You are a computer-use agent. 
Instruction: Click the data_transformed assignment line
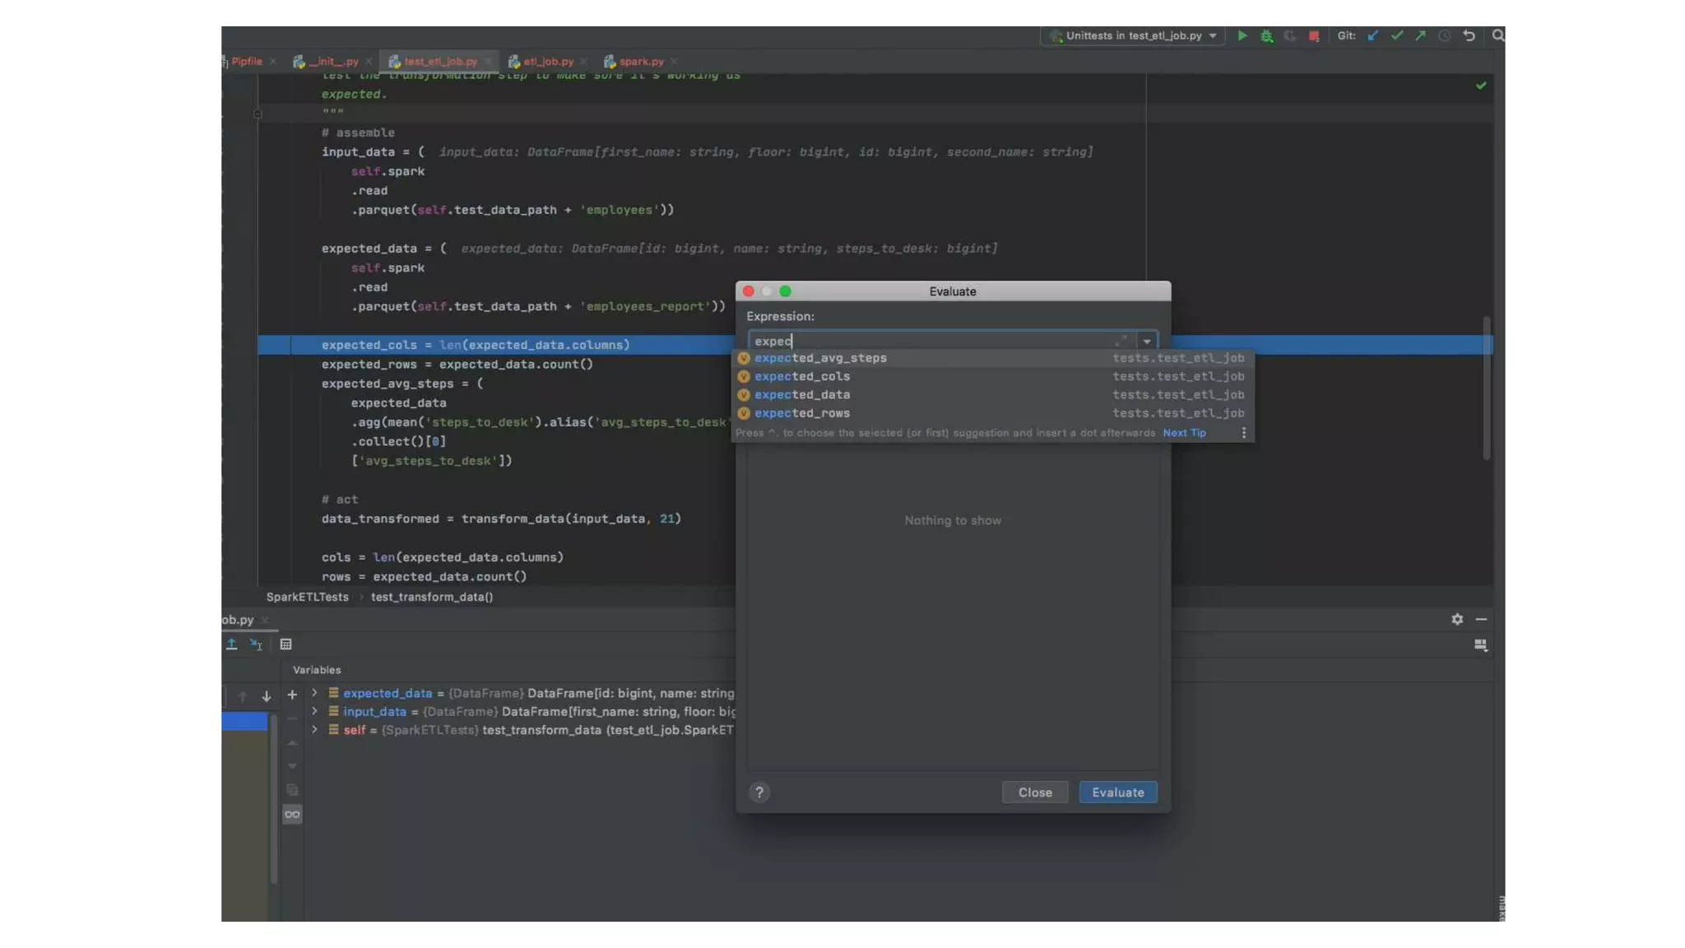pos(501,518)
